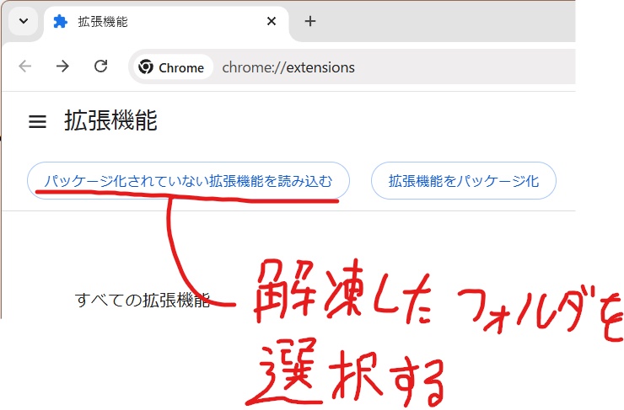
Task: Go forward with the forward arrow
Action: [62, 67]
